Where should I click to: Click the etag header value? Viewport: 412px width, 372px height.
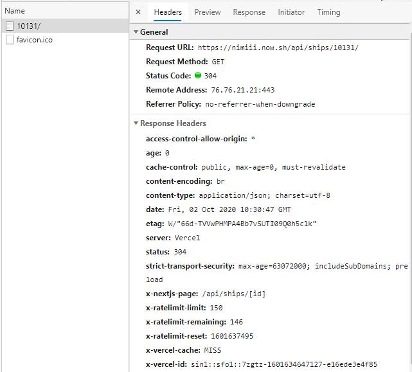242,224
